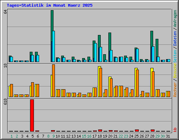Click day label '20' on the x-axis

coord(110,136)
